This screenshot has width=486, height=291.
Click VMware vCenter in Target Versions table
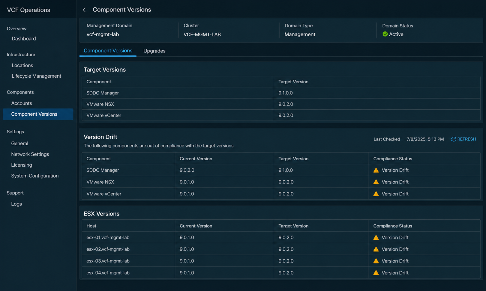click(x=104, y=115)
